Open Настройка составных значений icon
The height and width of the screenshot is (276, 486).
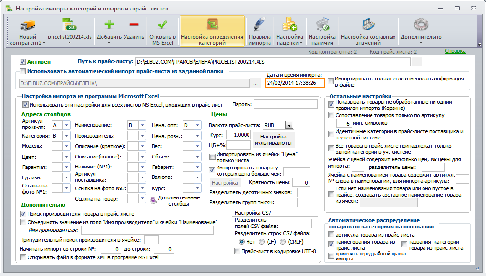pos(368,24)
